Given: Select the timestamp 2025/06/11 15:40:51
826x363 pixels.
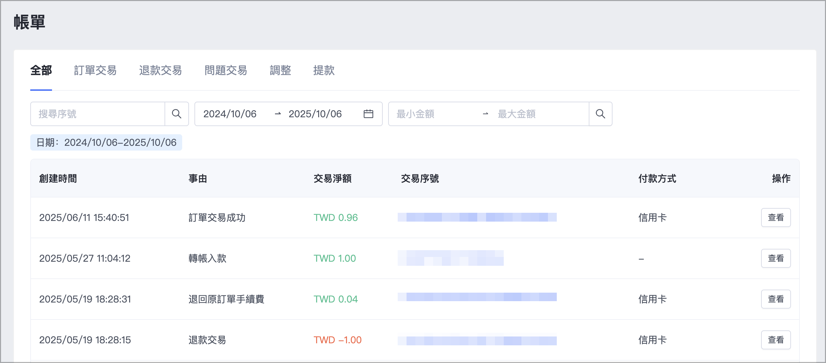Looking at the screenshot, I should pyautogui.click(x=84, y=218).
